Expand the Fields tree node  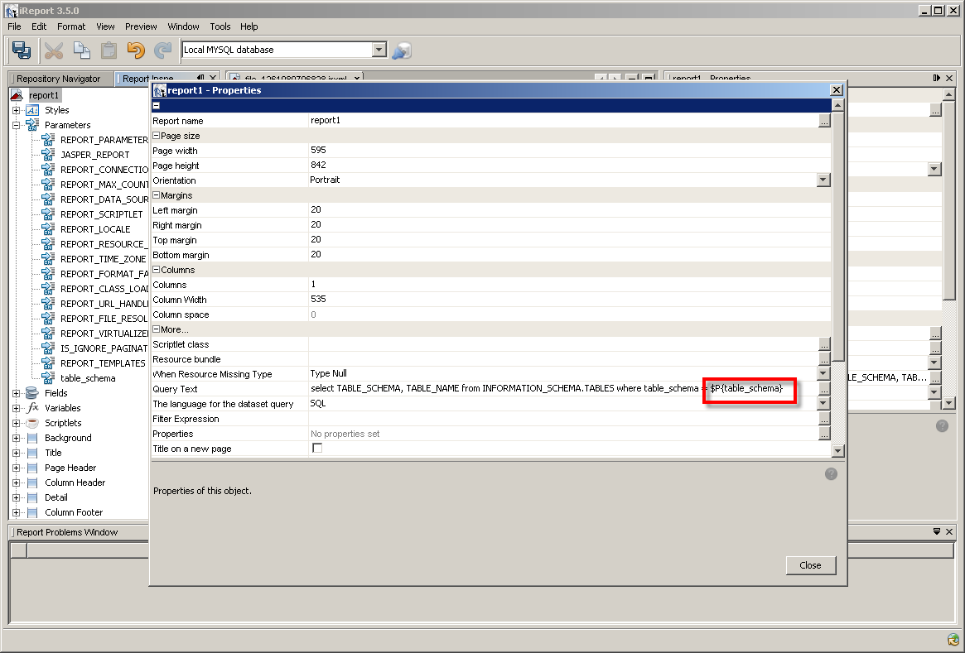(17, 392)
